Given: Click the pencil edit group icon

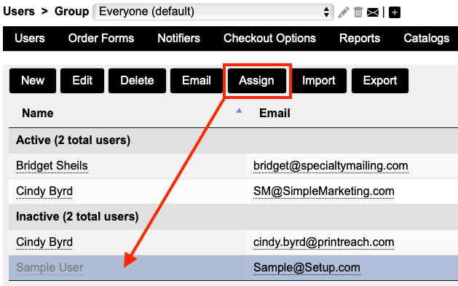Looking at the screenshot, I should 344,12.
